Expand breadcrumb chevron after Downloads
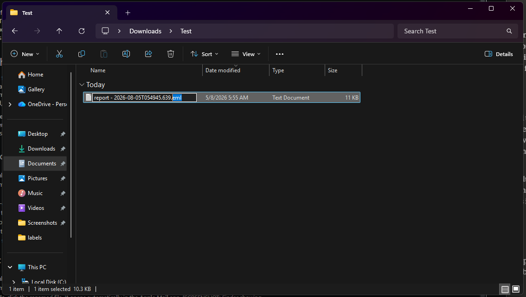The width and height of the screenshot is (526, 297). 171,31
